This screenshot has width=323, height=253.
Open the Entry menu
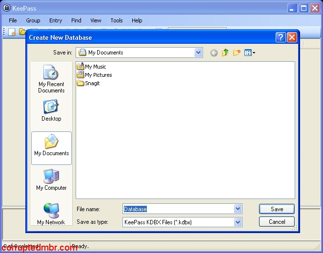pyautogui.click(x=56, y=20)
